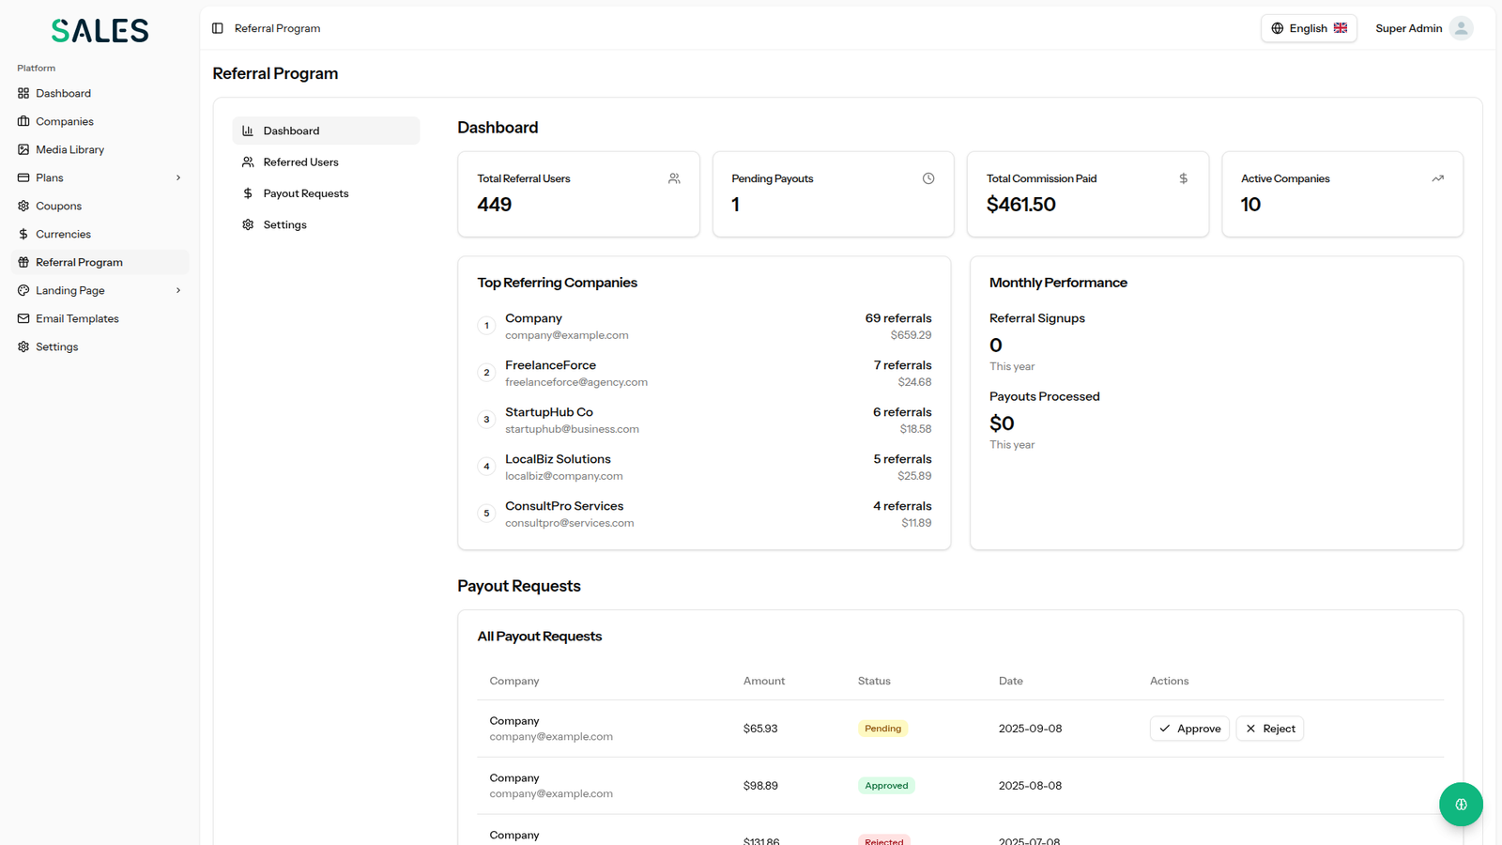Click the Currencies dollar icon
This screenshot has height=845, width=1502.
[x=23, y=234]
